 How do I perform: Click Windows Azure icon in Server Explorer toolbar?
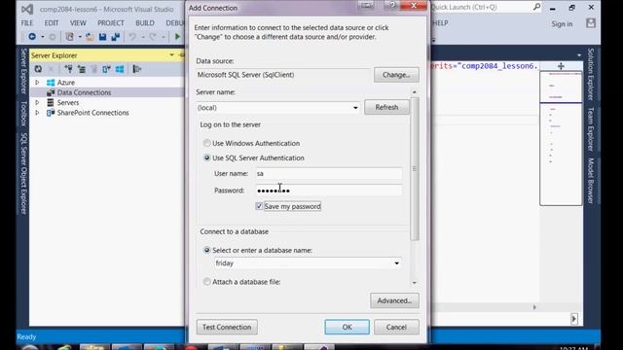tap(120, 69)
